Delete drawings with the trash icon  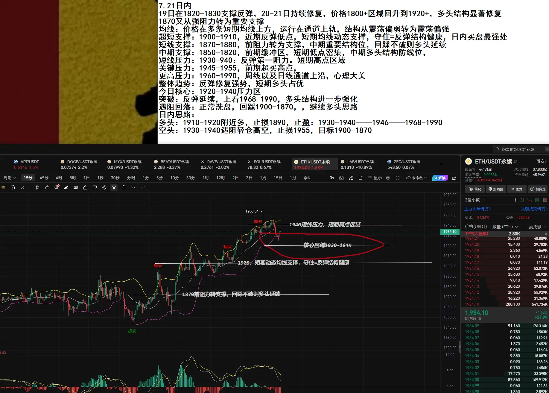(x=124, y=187)
